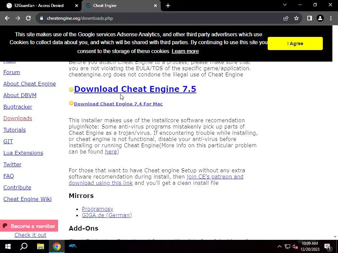This screenshot has width=338, height=253.
Task: Close the Cheat Engine tab
Action: pos(155,6)
